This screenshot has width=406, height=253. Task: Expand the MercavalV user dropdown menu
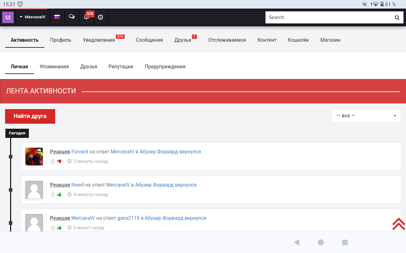33,17
